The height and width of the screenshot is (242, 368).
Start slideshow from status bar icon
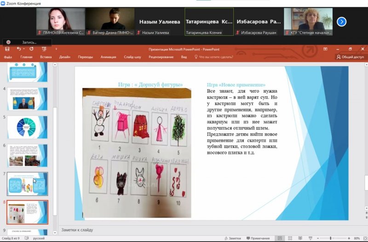click(310, 238)
